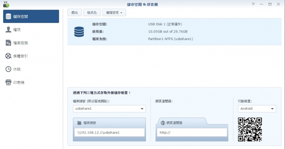Image resolution: width=285 pixels, height=149 pixels.
Task: Click the 行動裝置 mobile device label
Action: pos(245,101)
